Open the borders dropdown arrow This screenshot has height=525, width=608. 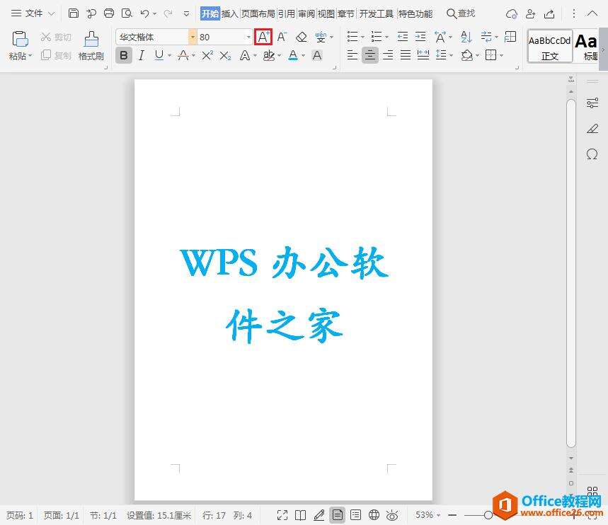pyautogui.click(x=501, y=55)
